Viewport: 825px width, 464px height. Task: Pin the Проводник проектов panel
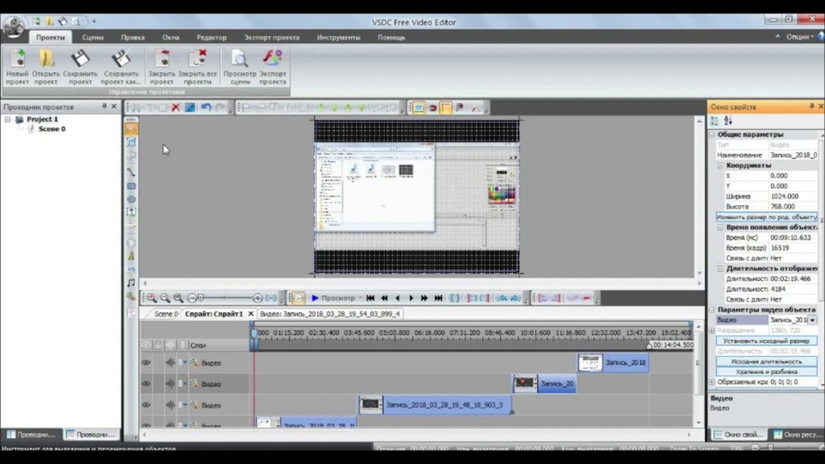tap(104, 106)
